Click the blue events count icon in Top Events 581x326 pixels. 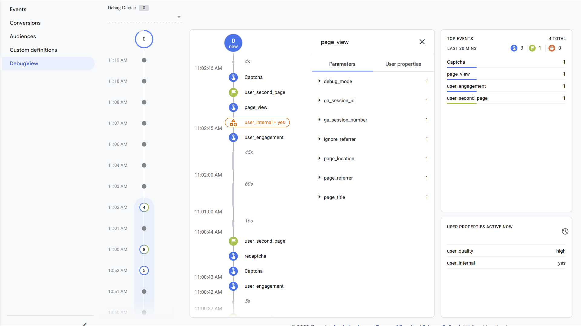tap(514, 48)
